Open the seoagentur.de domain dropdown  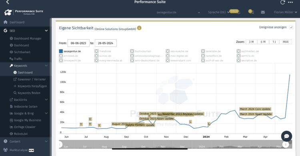click(178, 12)
